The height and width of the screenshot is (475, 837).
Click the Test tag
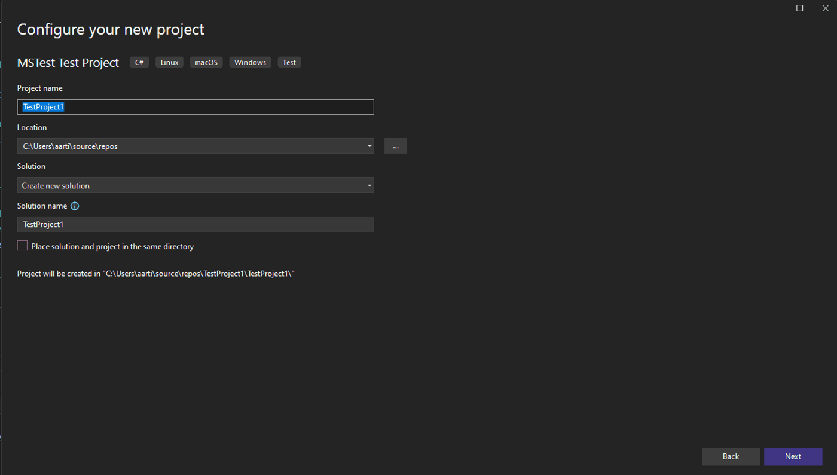(289, 62)
